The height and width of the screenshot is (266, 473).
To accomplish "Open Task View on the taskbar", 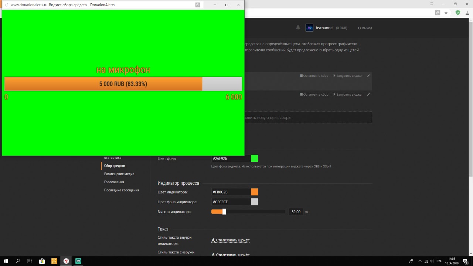I will (x=30, y=261).
